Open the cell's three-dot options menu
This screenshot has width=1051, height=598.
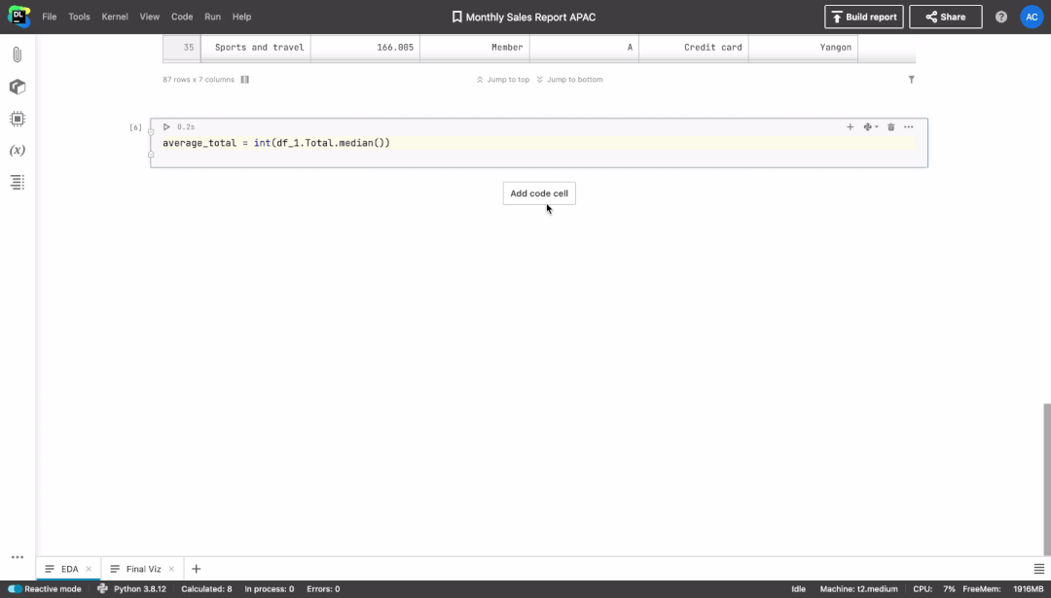tap(908, 126)
